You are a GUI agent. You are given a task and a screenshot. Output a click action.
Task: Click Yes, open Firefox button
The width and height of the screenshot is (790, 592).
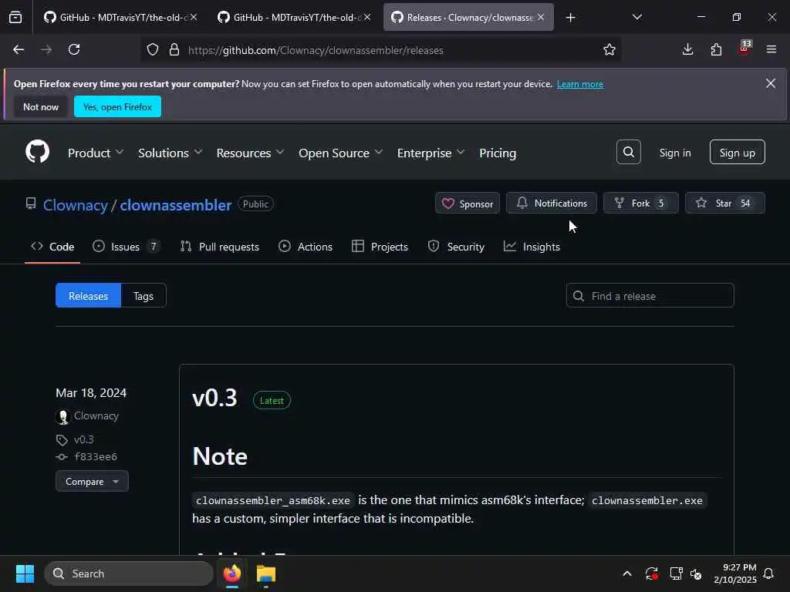117,106
